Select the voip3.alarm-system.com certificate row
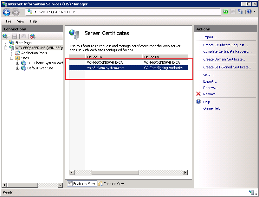Viewport: 259px width, 197px height. pyautogui.click(x=128, y=68)
